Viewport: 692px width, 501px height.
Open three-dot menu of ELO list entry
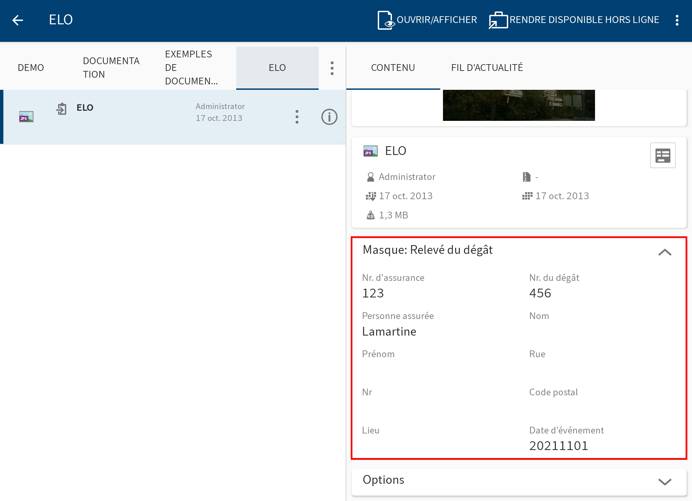297,117
